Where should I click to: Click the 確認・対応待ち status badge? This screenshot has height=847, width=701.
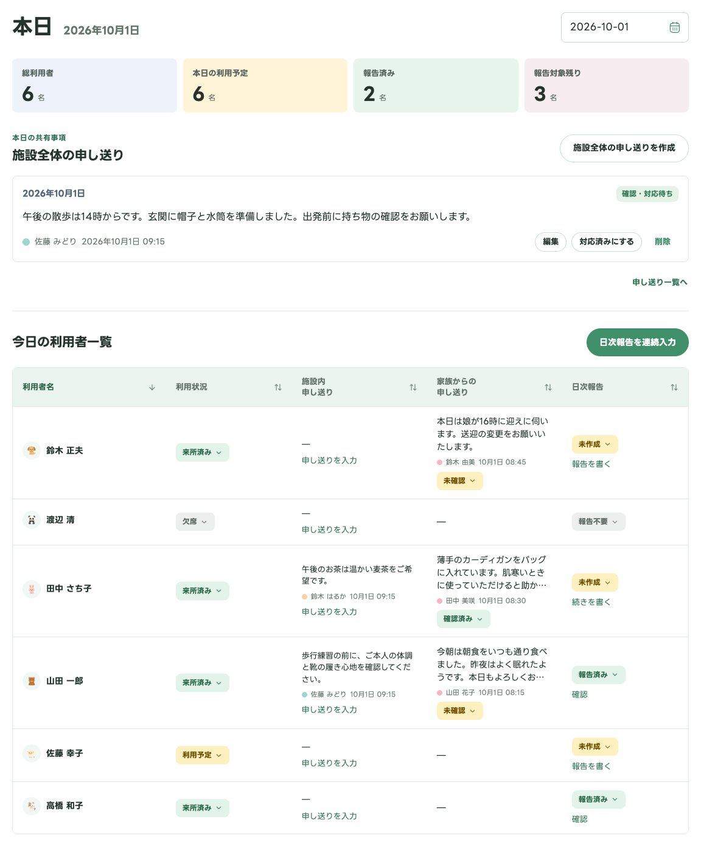point(647,194)
